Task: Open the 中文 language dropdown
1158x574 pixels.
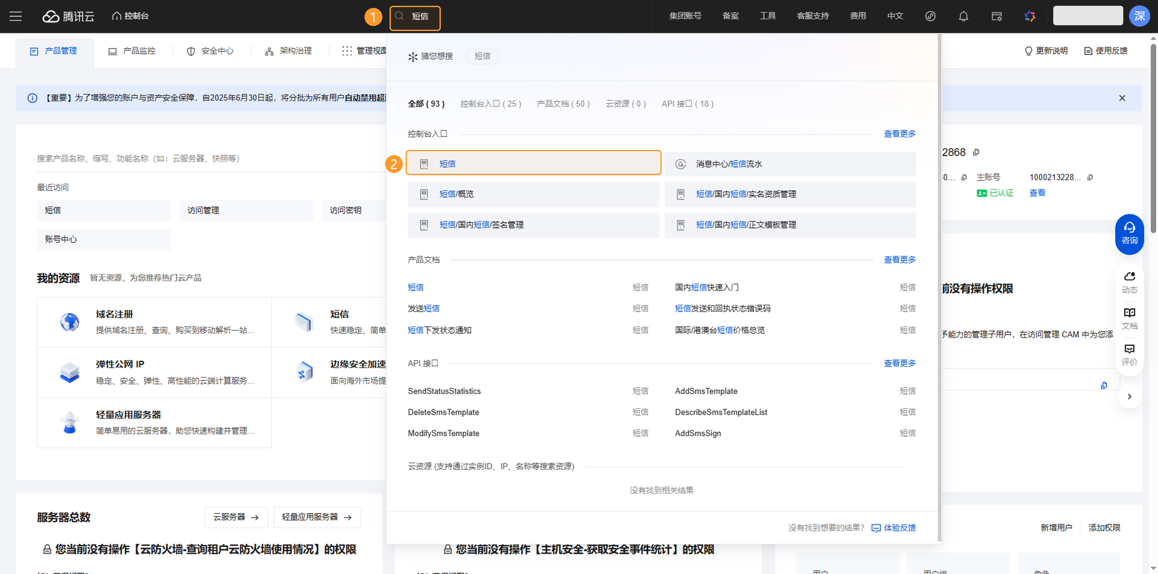Action: (895, 16)
